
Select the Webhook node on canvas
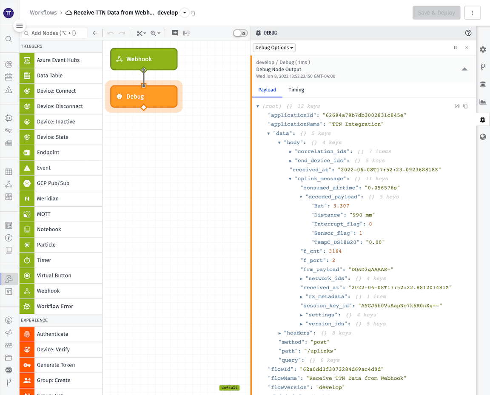pos(144,59)
